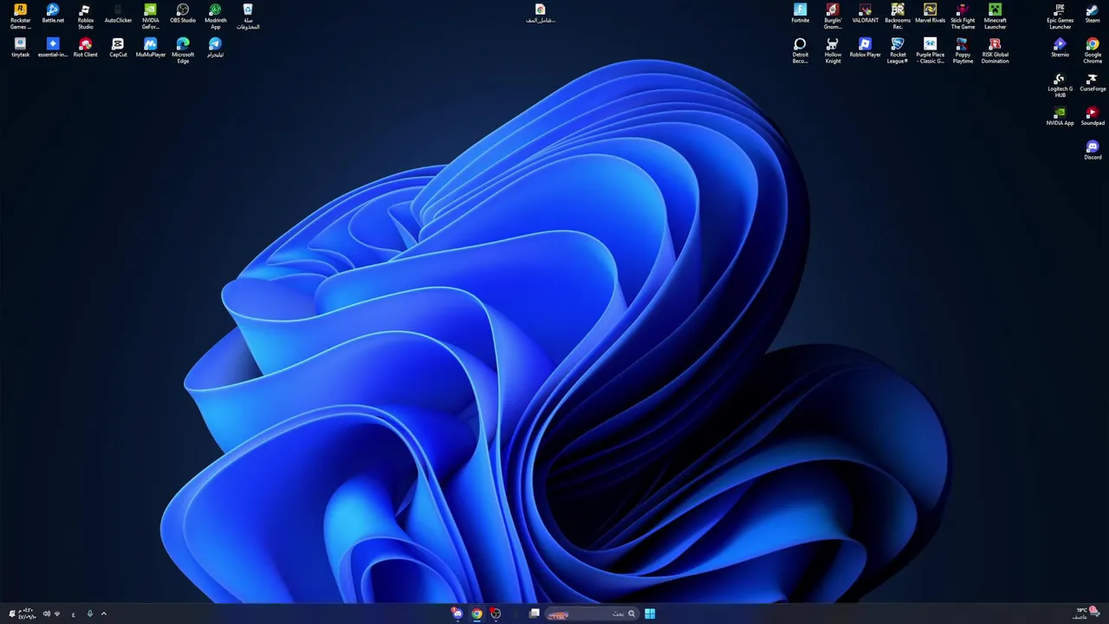1109x624 pixels.
Task: Select the Battle.net desktop icon
Action: [53, 14]
